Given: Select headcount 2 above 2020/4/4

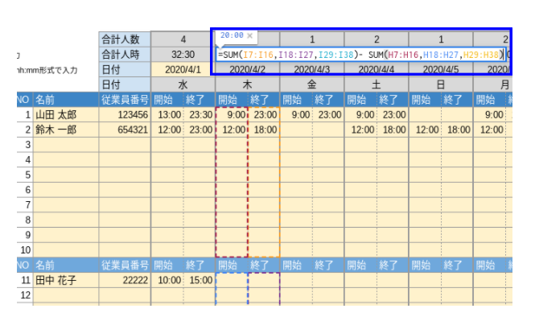Looking at the screenshot, I should pyautogui.click(x=377, y=39).
